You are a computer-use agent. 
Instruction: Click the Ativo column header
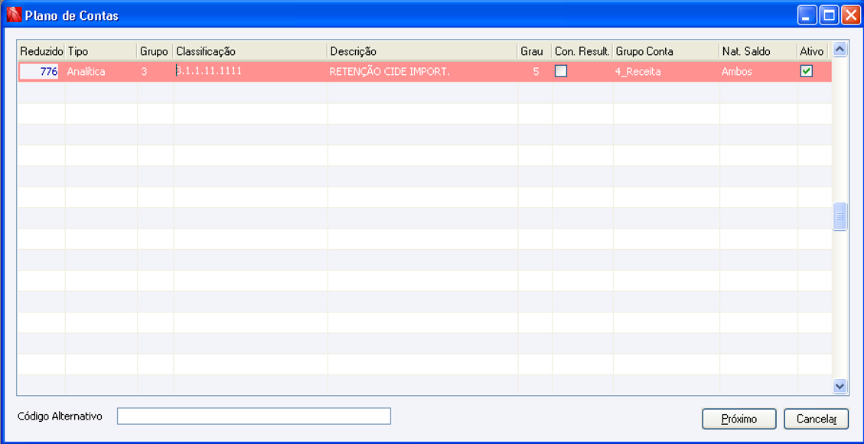pos(812,51)
